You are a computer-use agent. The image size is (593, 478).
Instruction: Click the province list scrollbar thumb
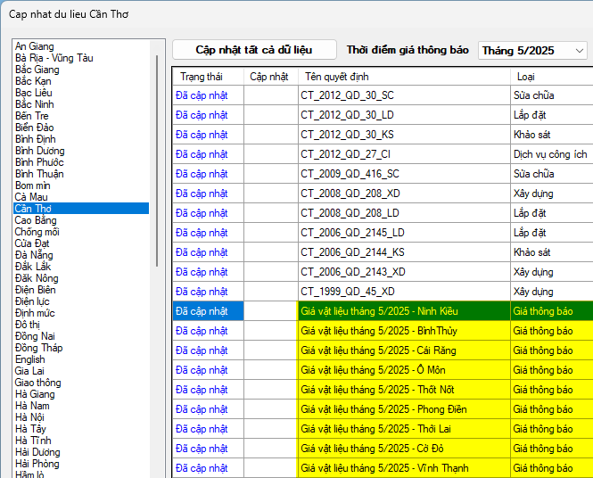157,161
